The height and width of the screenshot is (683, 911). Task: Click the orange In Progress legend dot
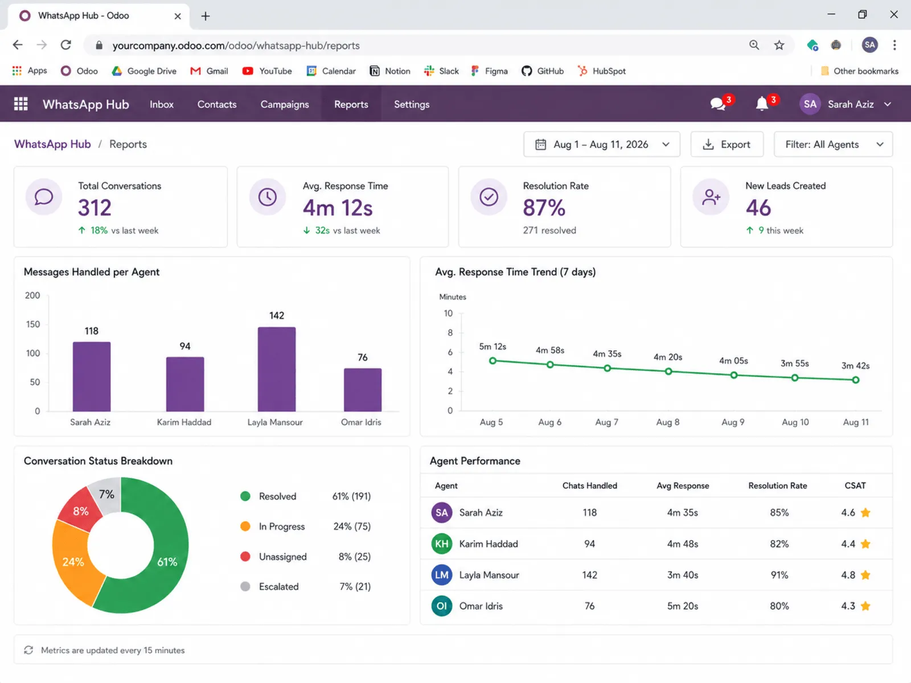tap(245, 526)
